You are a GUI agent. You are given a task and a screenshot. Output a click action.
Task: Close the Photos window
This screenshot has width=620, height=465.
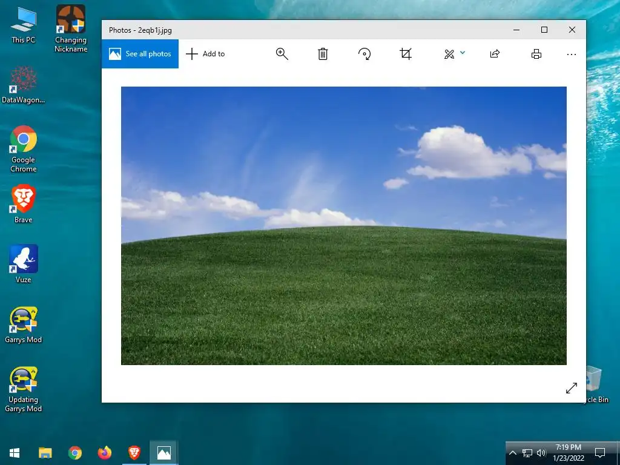(572, 30)
